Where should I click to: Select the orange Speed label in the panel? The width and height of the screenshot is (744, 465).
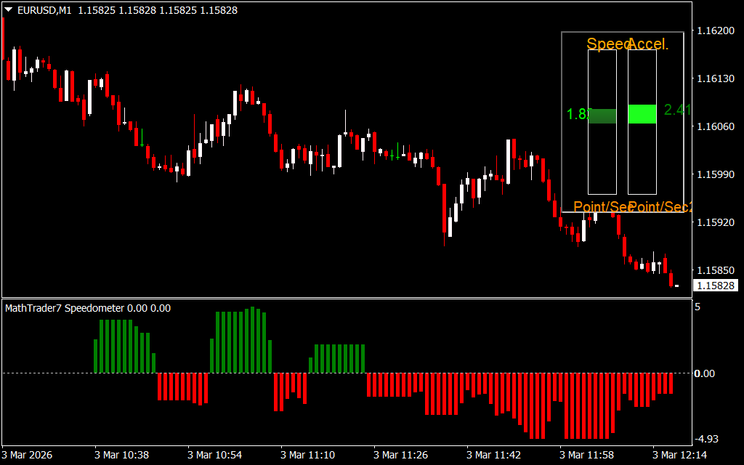607,44
